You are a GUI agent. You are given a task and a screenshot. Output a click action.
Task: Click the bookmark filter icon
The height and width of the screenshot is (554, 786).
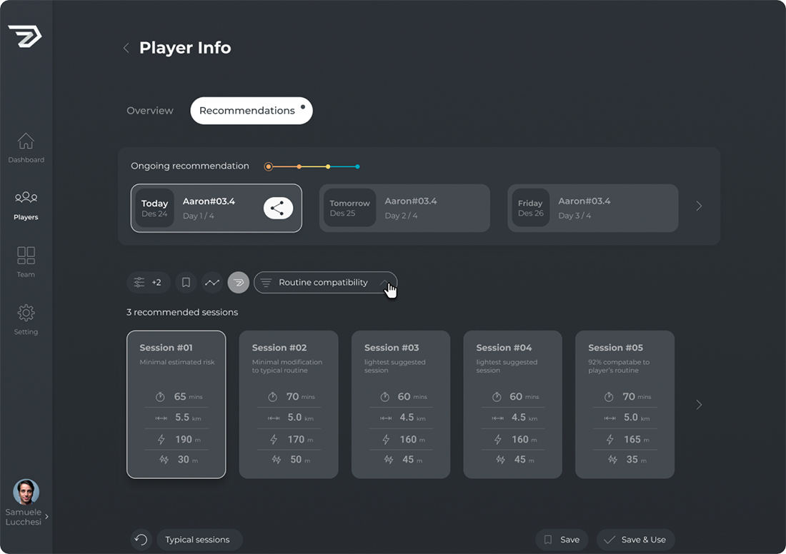coord(186,283)
